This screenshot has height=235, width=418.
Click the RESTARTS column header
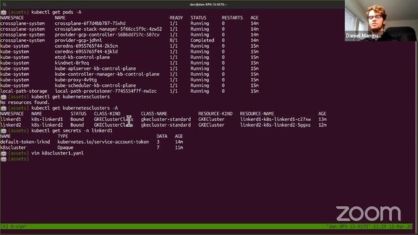[233, 18]
